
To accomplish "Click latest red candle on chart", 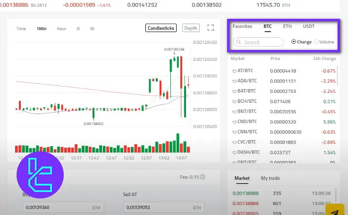I will click(x=188, y=85).
